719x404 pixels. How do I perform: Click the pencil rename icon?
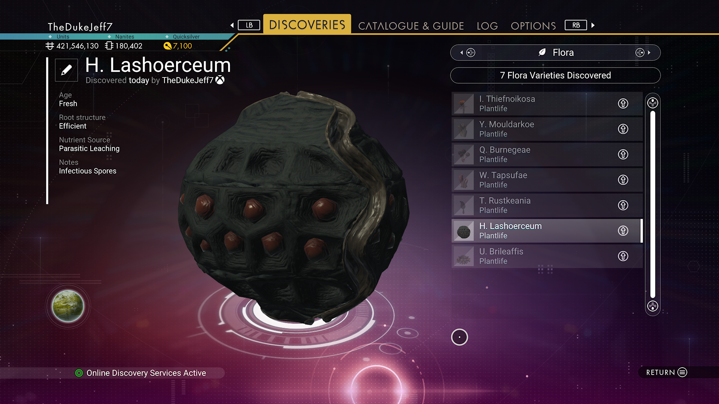click(66, 70)
